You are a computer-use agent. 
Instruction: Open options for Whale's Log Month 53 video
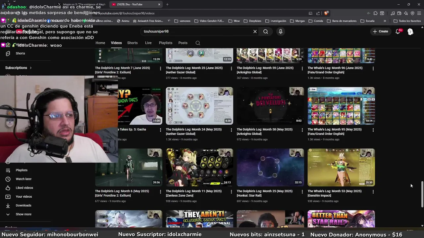point(373,192)
